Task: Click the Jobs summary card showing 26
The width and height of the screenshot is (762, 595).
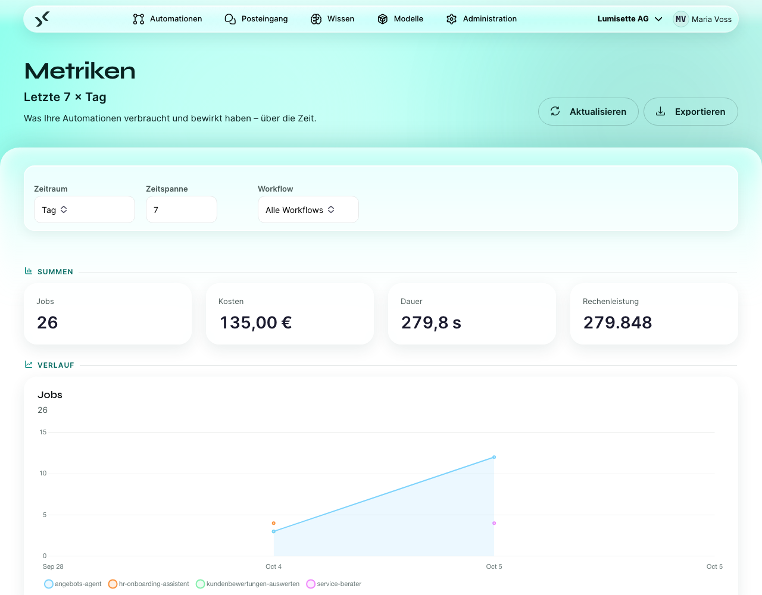Action: (108, 314)
